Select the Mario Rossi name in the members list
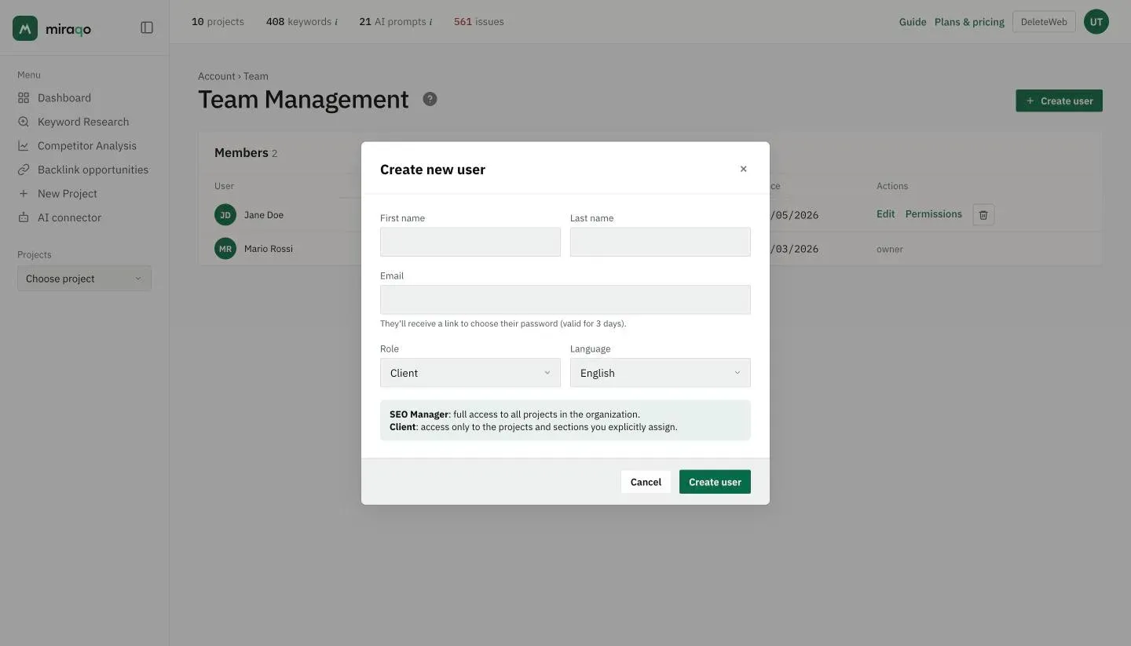 (269, 249)
